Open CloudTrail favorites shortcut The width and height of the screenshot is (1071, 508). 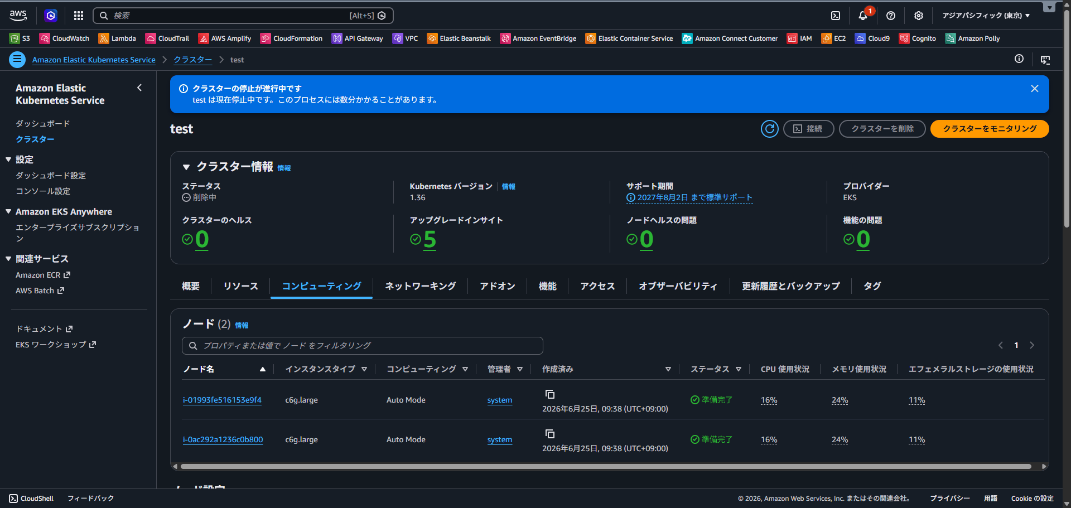click(167, 38)
